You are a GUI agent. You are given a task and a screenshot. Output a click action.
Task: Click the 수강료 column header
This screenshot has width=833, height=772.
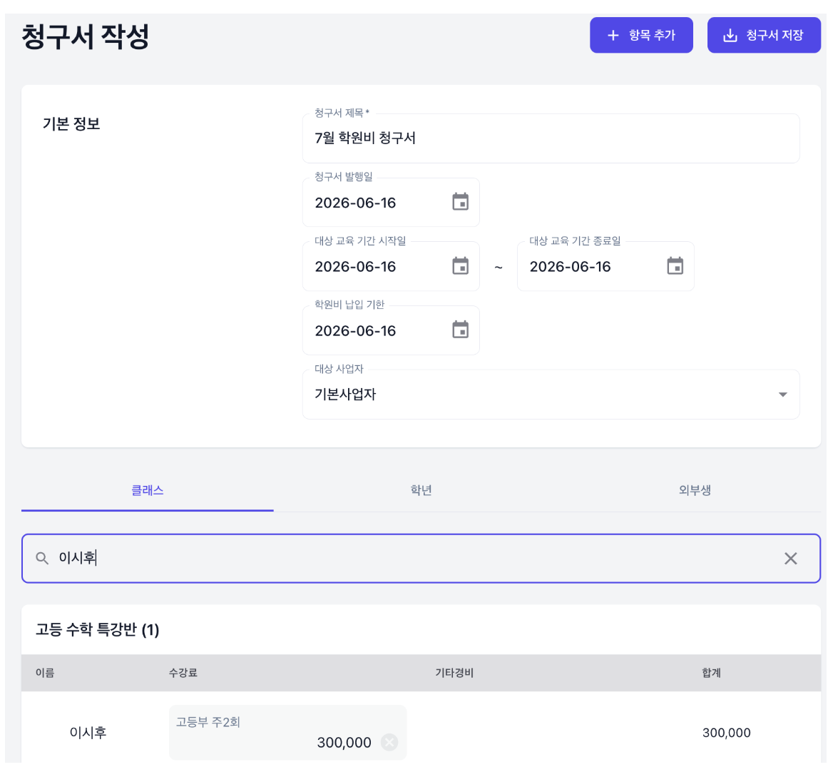coord(183,673)
